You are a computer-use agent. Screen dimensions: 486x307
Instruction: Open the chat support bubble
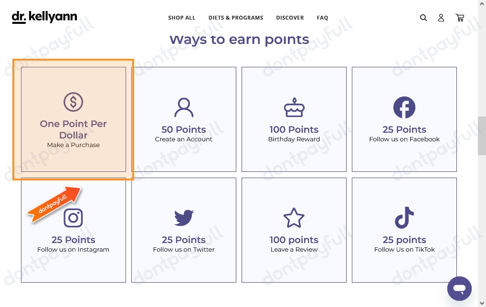(459, 288)
